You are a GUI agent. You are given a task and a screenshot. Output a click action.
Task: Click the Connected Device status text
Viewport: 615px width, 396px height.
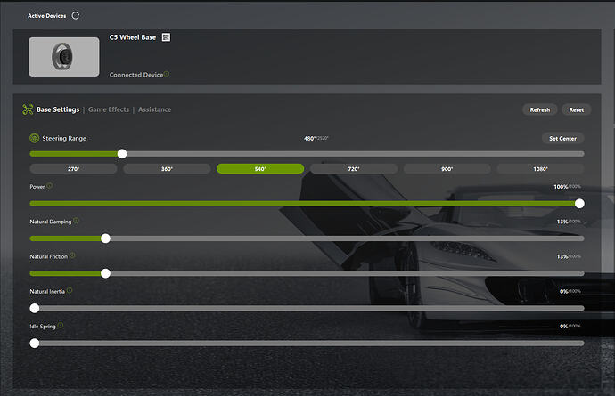(136, 75)
